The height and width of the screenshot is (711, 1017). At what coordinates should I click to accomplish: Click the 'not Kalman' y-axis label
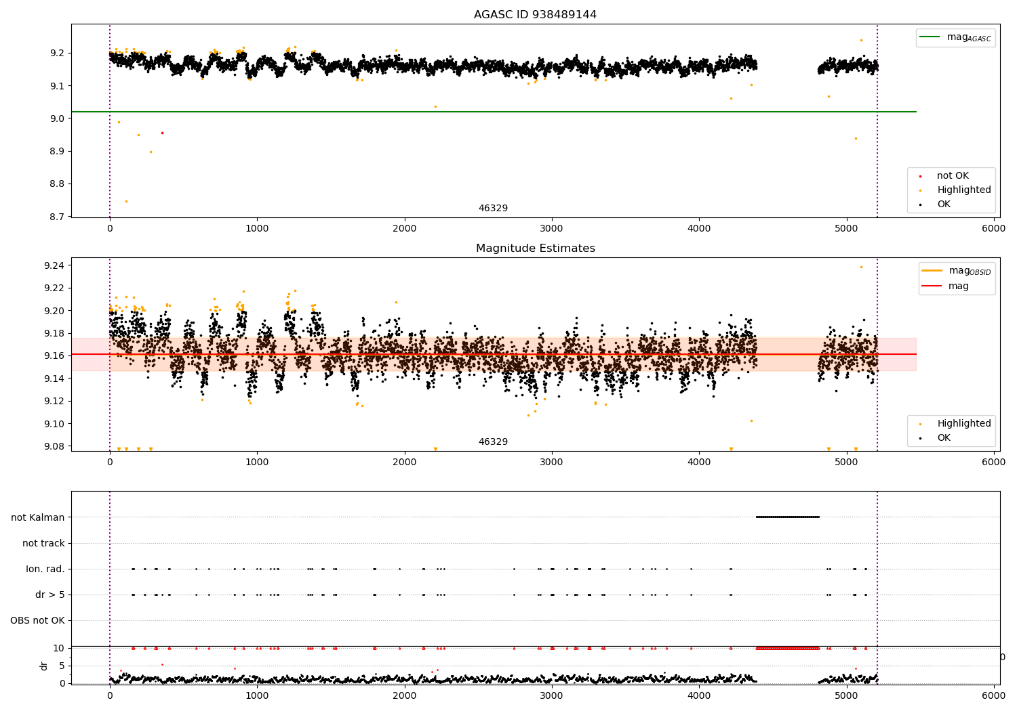38,517
